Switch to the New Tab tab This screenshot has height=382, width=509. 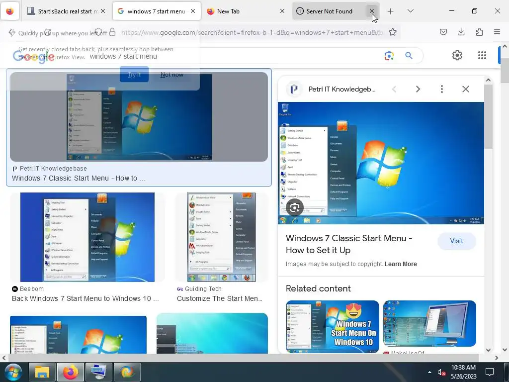pyautogui.click(x=246, y=11)
